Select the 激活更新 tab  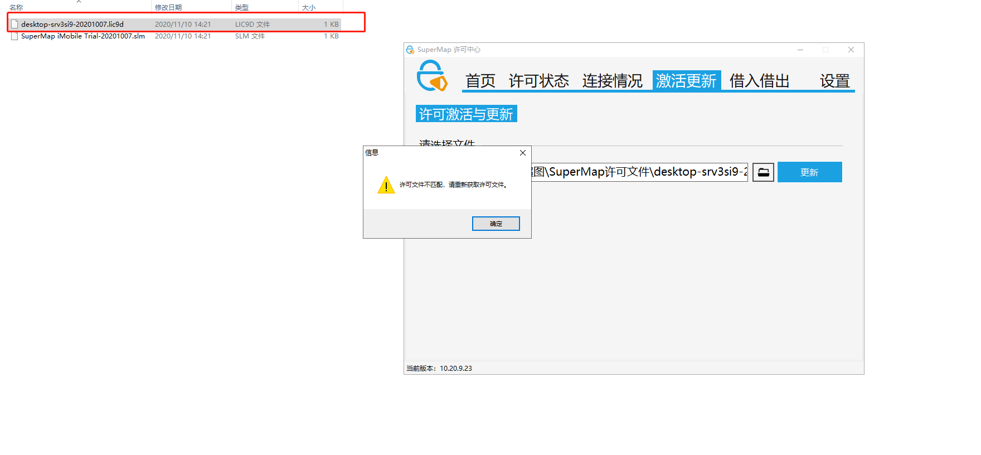pyautogui.click(x=686, y=80)
